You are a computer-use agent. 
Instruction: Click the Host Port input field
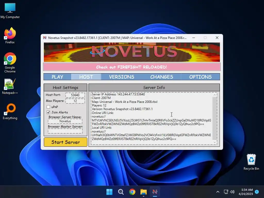75,95
